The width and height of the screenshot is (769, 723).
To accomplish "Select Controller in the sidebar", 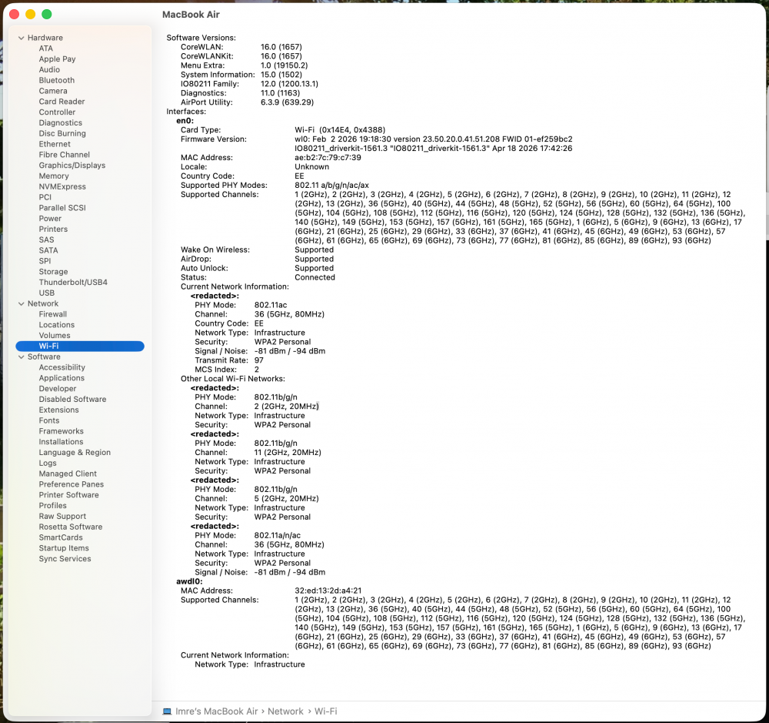I will [x=58, y=112].
